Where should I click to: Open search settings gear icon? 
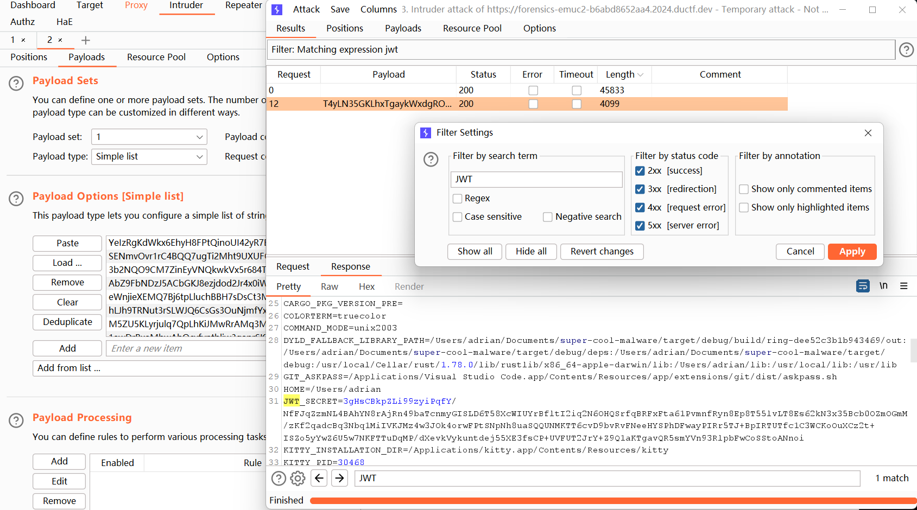(x=298, y=478)
